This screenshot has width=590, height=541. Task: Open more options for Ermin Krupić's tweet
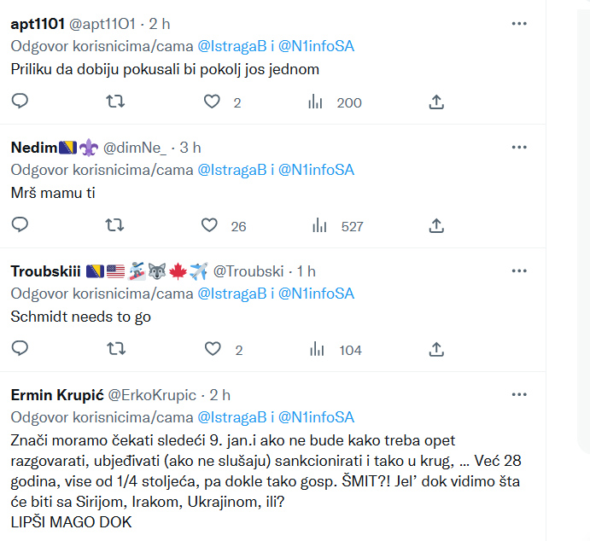pos(519,395)
